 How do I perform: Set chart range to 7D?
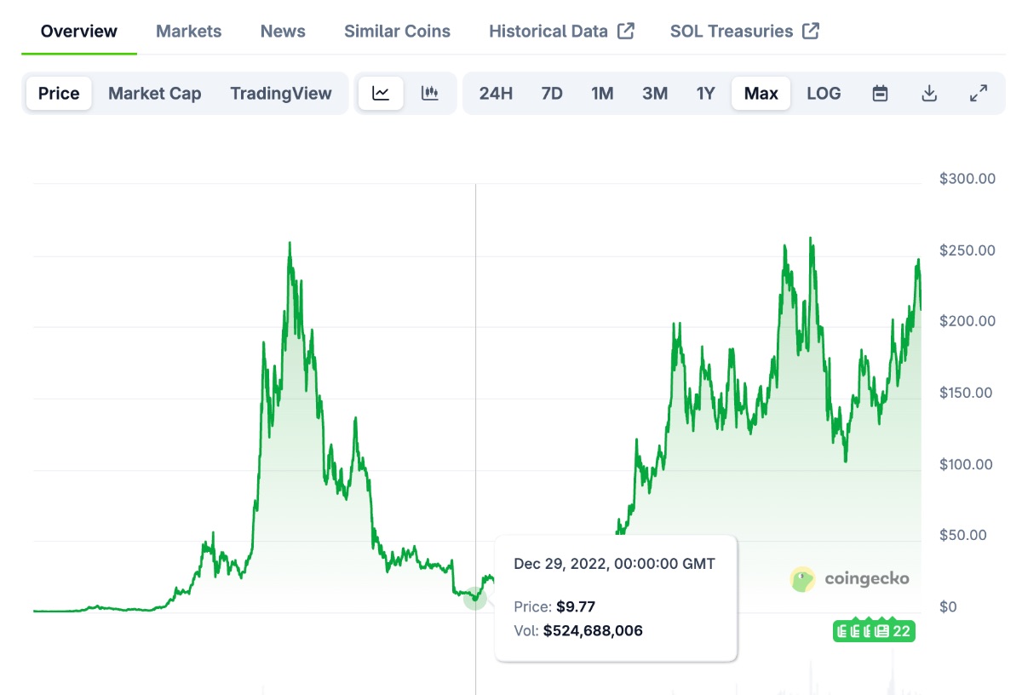click(552, 94)
